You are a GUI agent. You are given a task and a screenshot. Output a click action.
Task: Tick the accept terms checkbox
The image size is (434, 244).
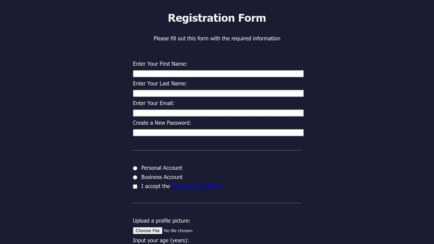(x=135, y=187)
